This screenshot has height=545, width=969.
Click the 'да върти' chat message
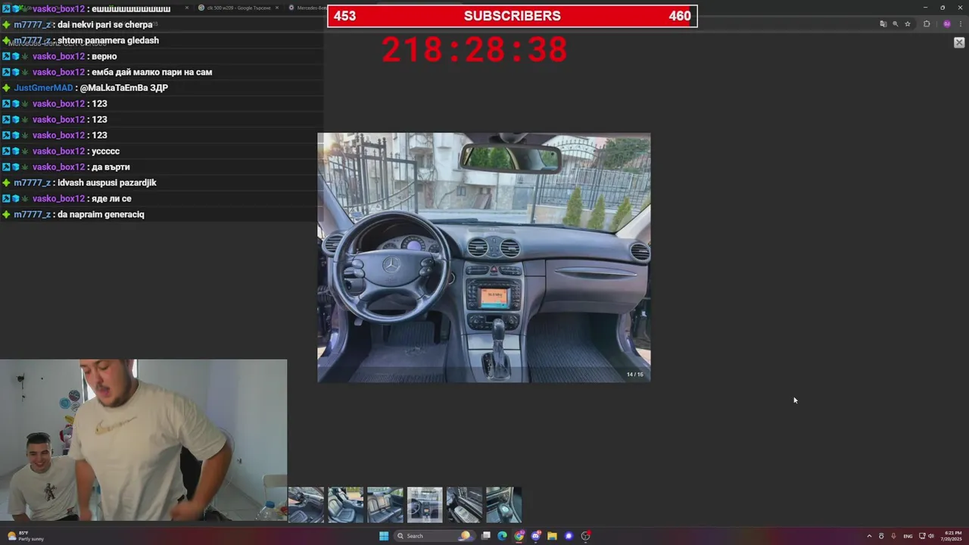coord(111,167)
